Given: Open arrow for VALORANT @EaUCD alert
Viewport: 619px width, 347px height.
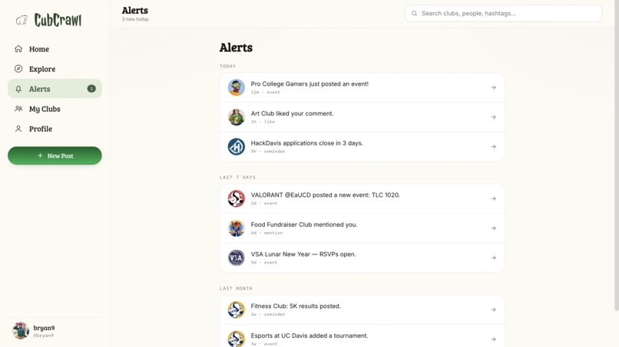Looking at the screenshot, I should click(x=493, y=198).
